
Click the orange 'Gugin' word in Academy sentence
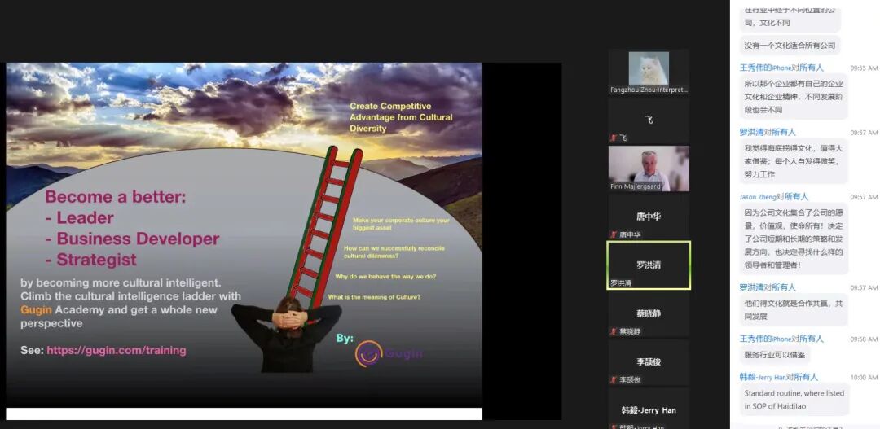pyautogui.click(x=36, y=310)
